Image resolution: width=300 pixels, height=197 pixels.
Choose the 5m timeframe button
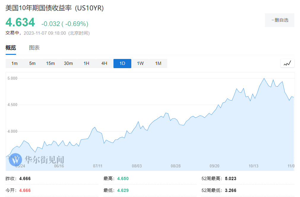pyautogui.click(x=32, y=63)
